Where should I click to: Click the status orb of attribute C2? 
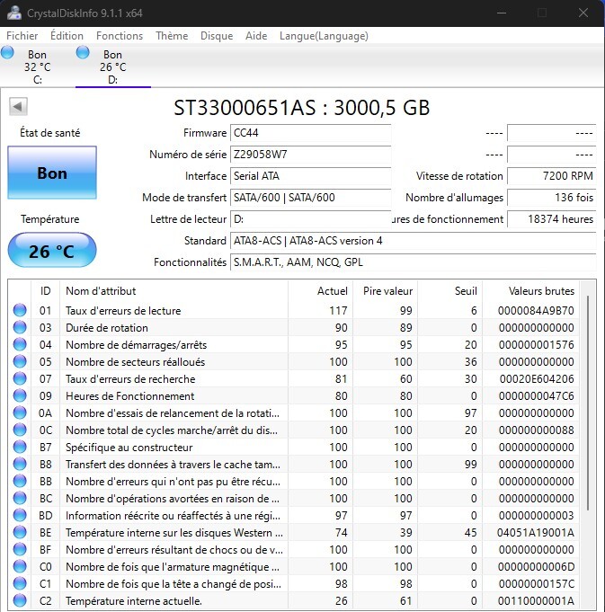pos(20,600)
